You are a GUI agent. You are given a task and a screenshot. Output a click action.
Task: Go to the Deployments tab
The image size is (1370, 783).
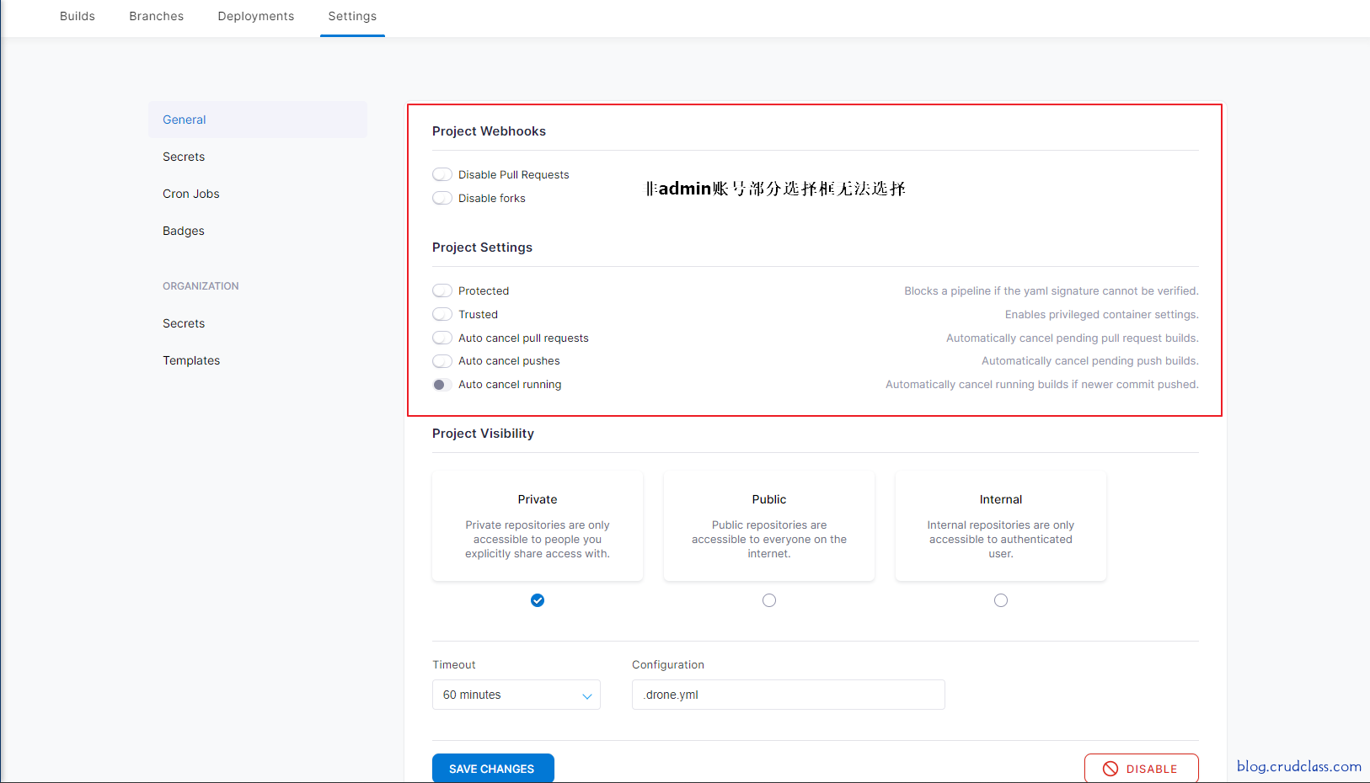click(x=256, y=16)
